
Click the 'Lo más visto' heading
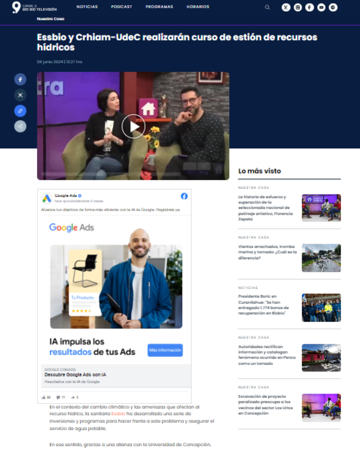260,171
